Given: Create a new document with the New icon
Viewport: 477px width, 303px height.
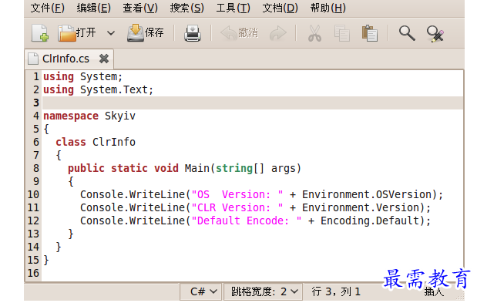Looking at the screenshot, I should point(40,33).
